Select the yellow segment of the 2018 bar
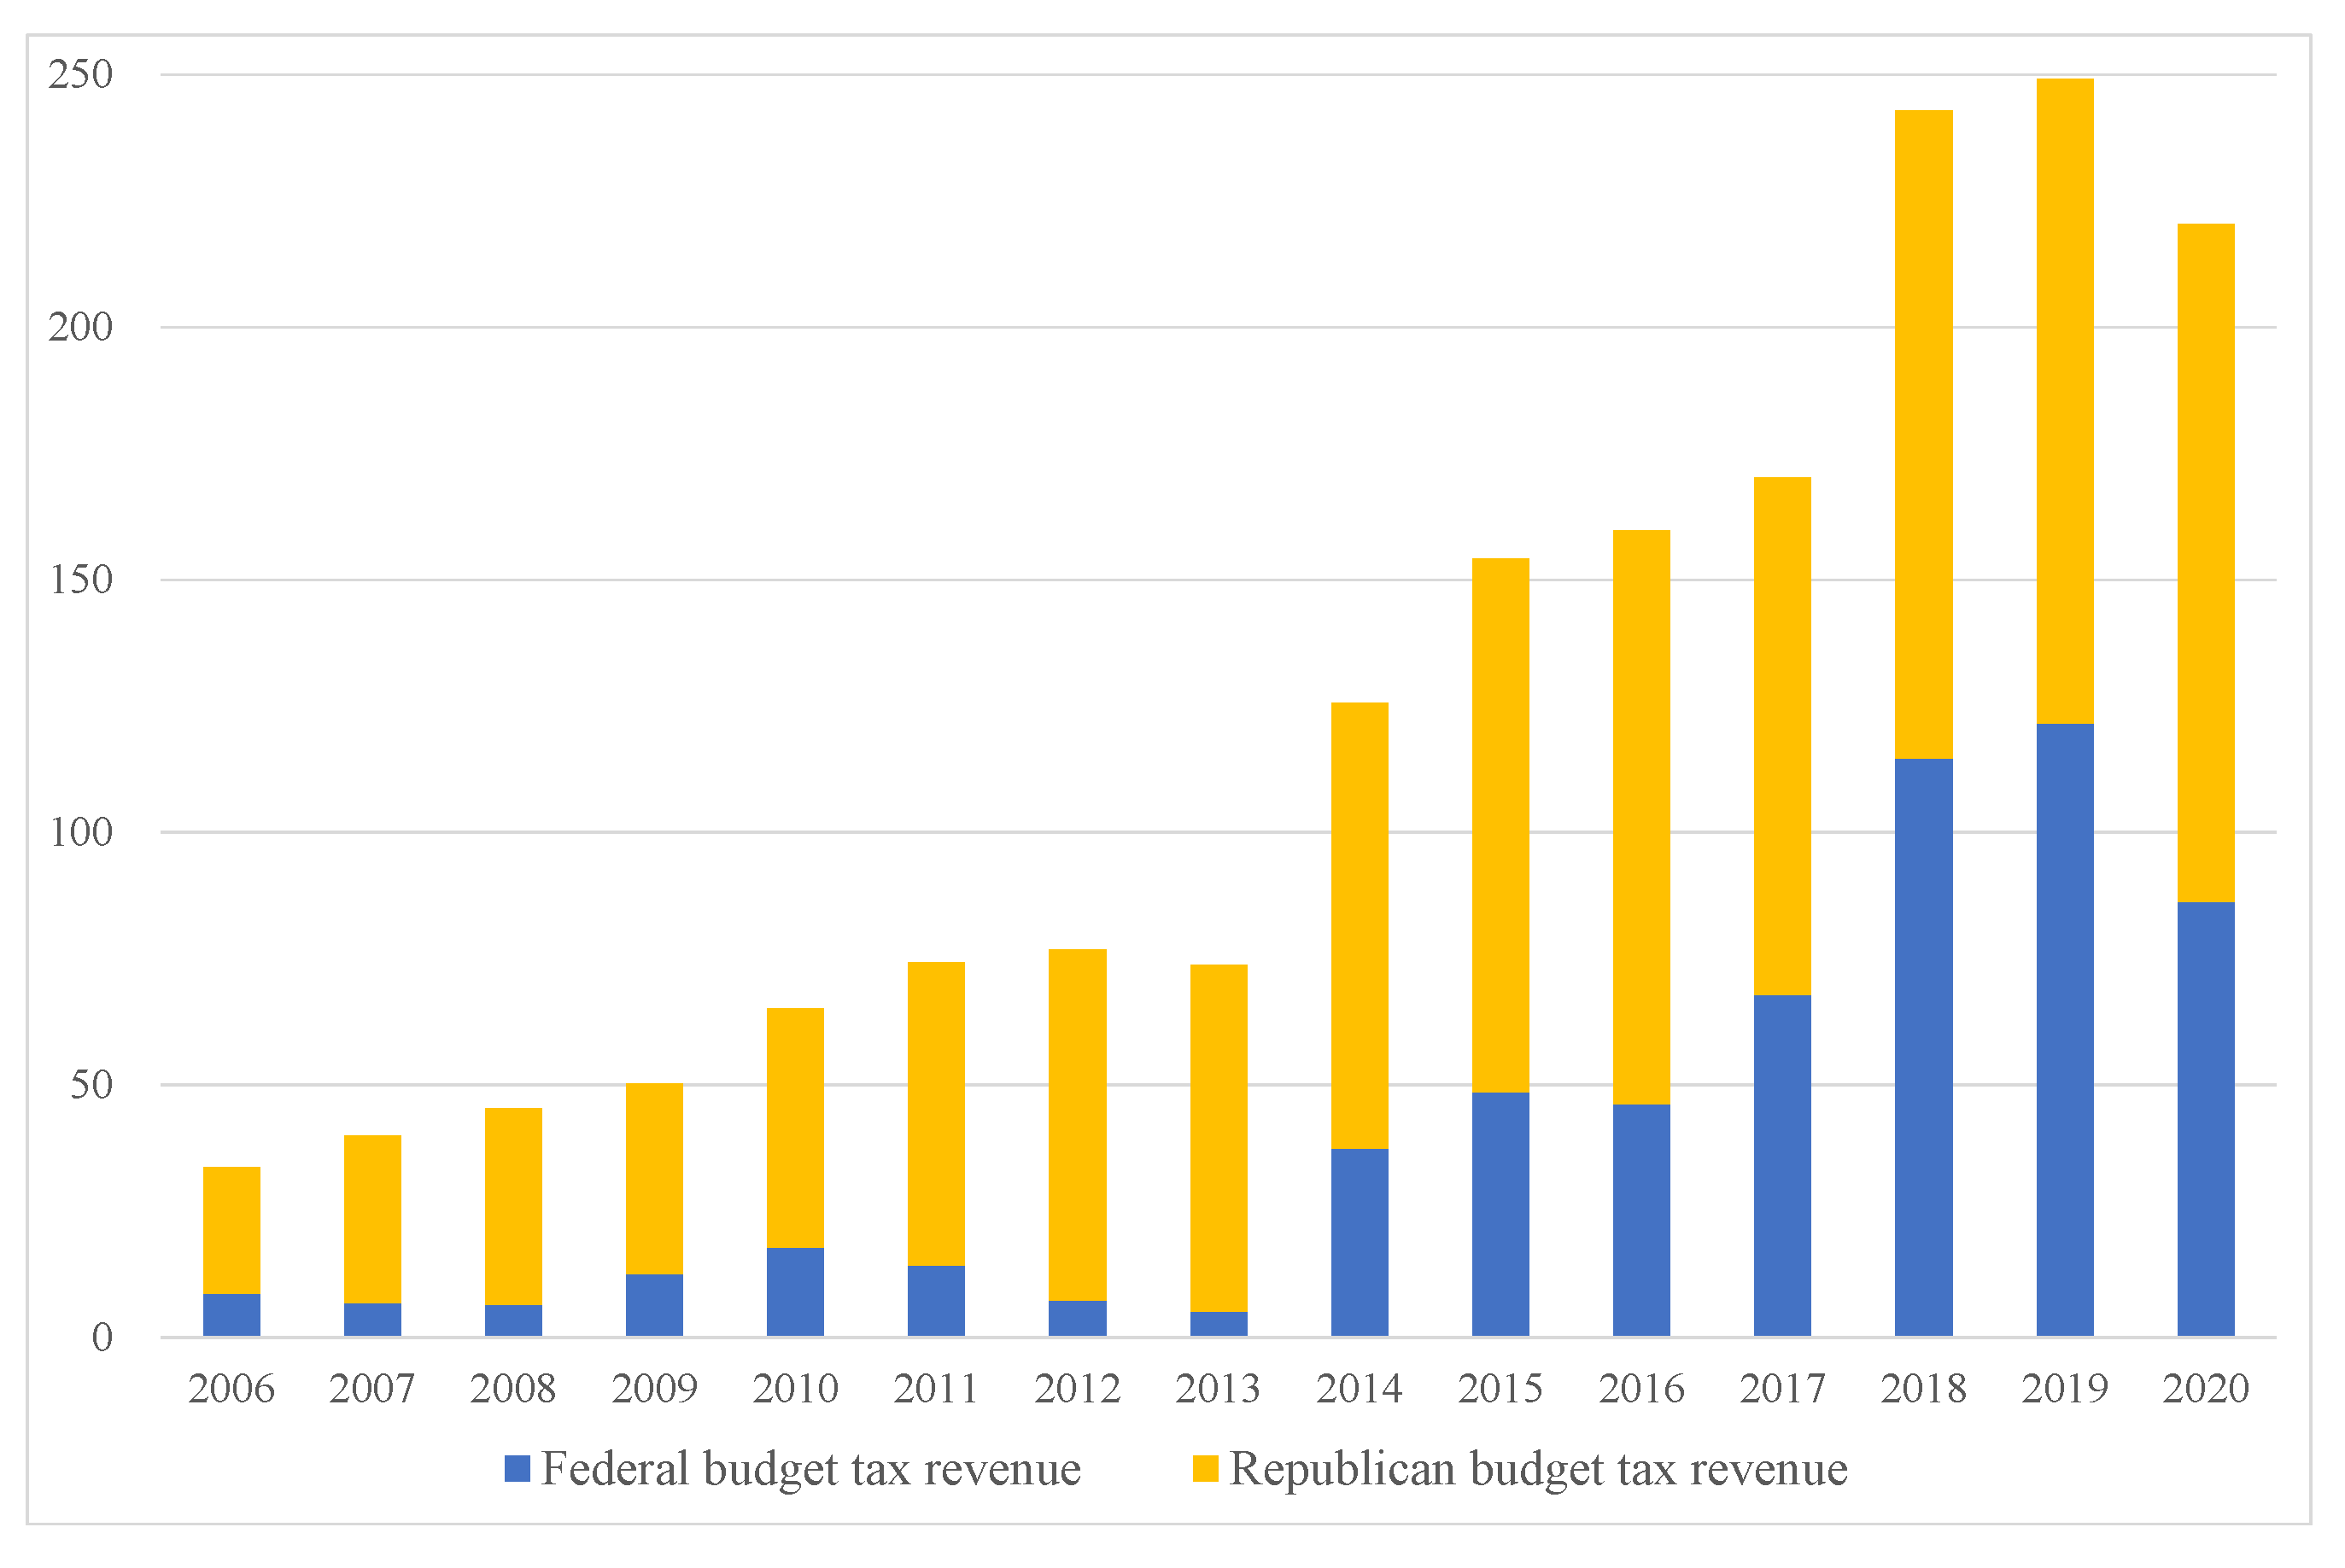Screen dimensions: 2345x1568 [x=1923, y=435]
